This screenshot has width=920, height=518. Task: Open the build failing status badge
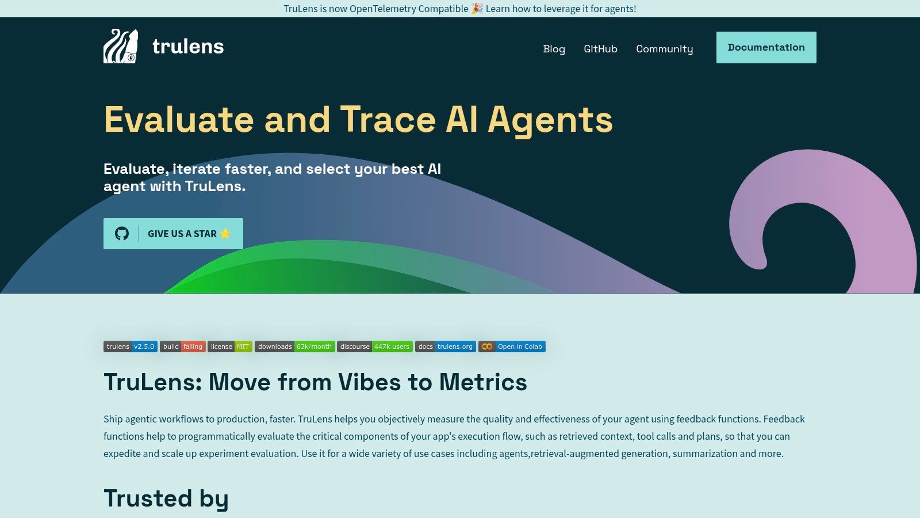tap(183, 346)
